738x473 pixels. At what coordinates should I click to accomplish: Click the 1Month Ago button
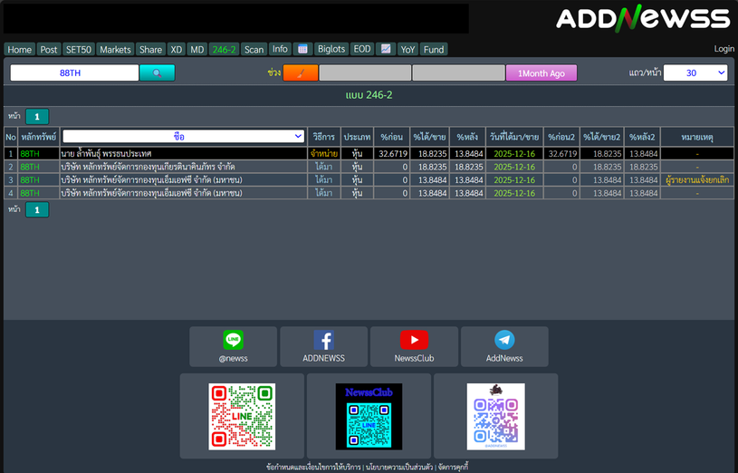(x=541, y=73)
